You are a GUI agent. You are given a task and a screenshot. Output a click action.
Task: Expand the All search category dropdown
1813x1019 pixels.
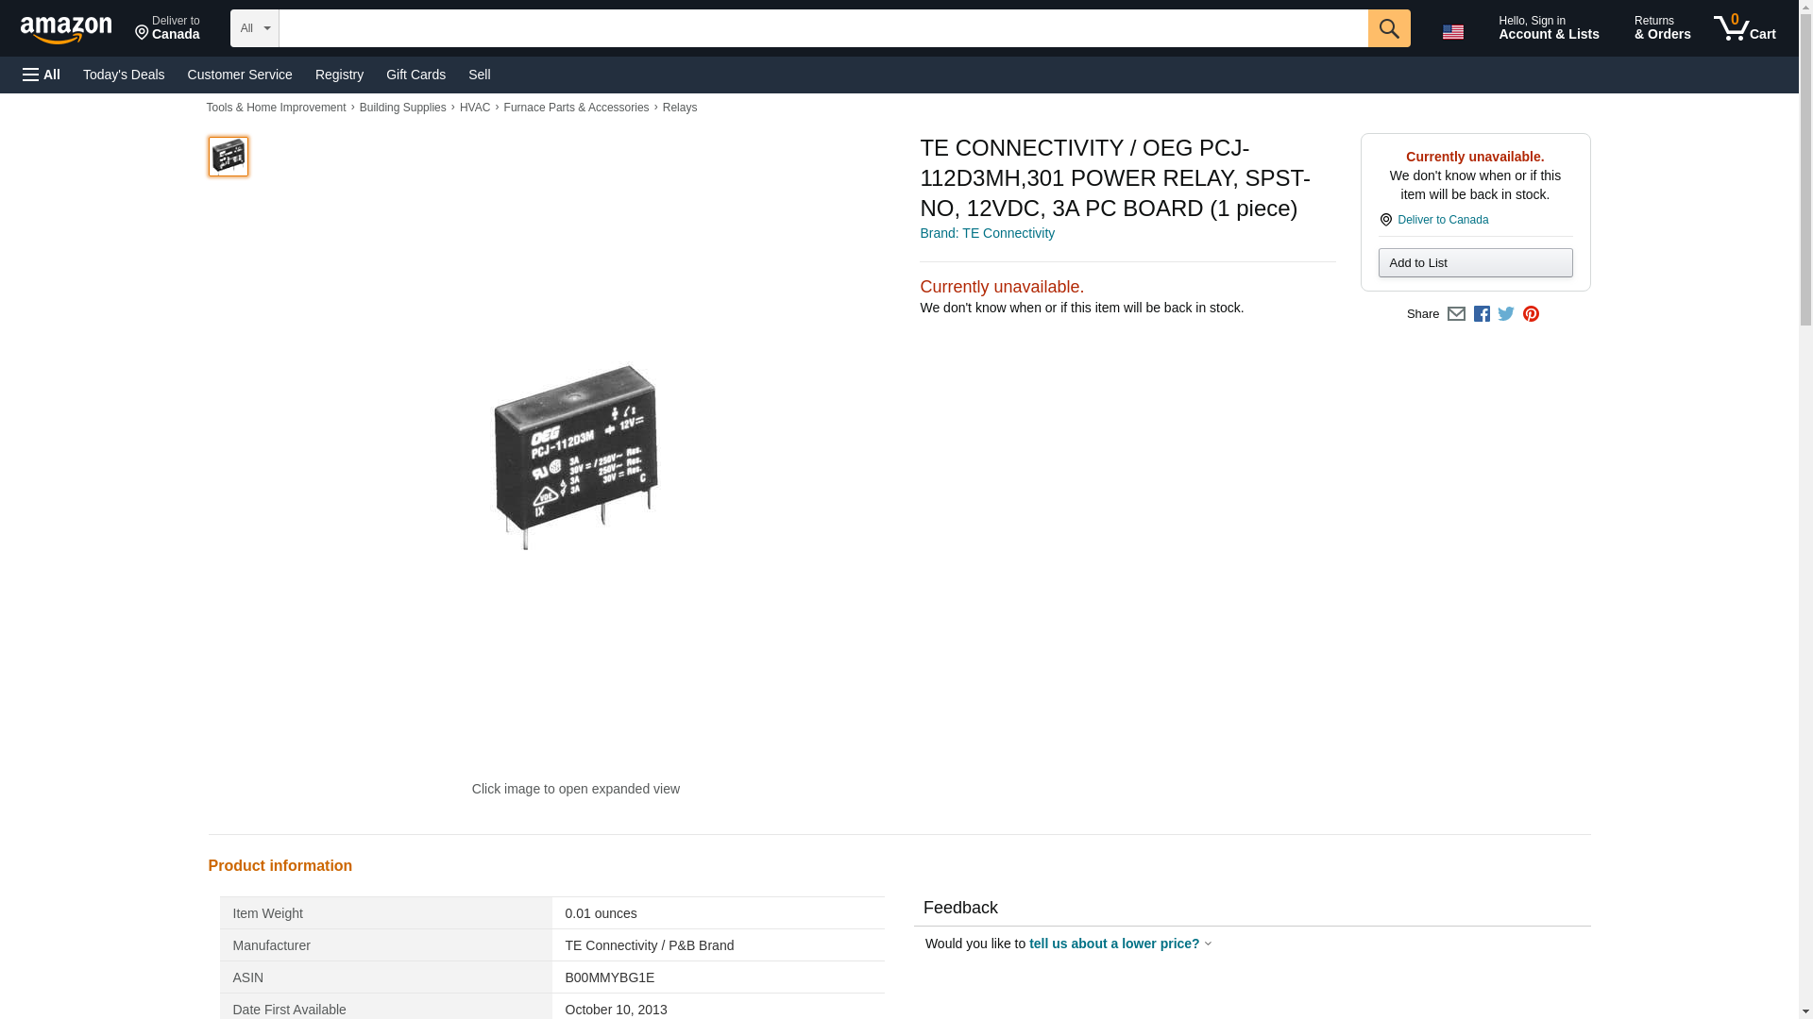[254, 28]
